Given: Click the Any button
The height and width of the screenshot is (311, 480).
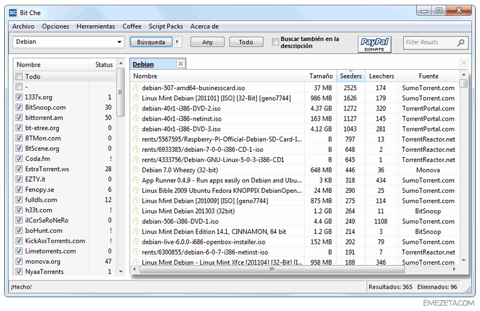Looking at the screenshot, I should click(x=207, y=42).
